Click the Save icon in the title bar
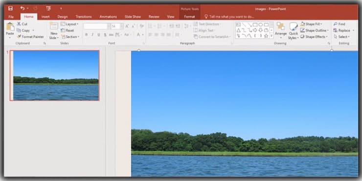Viewport: 362px width, 181px height. click(10, 8)
